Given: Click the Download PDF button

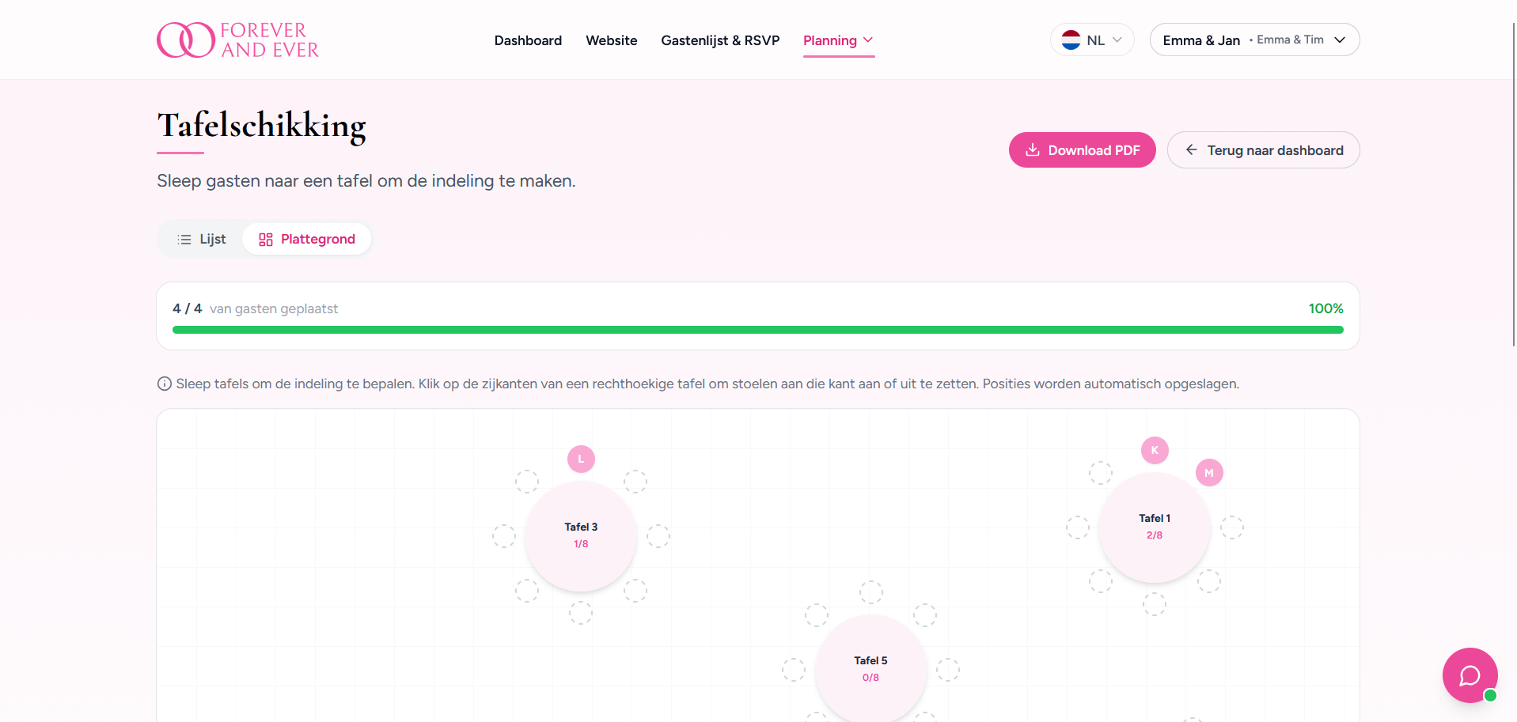Looking at the screenshot, I should point(1082,150).
